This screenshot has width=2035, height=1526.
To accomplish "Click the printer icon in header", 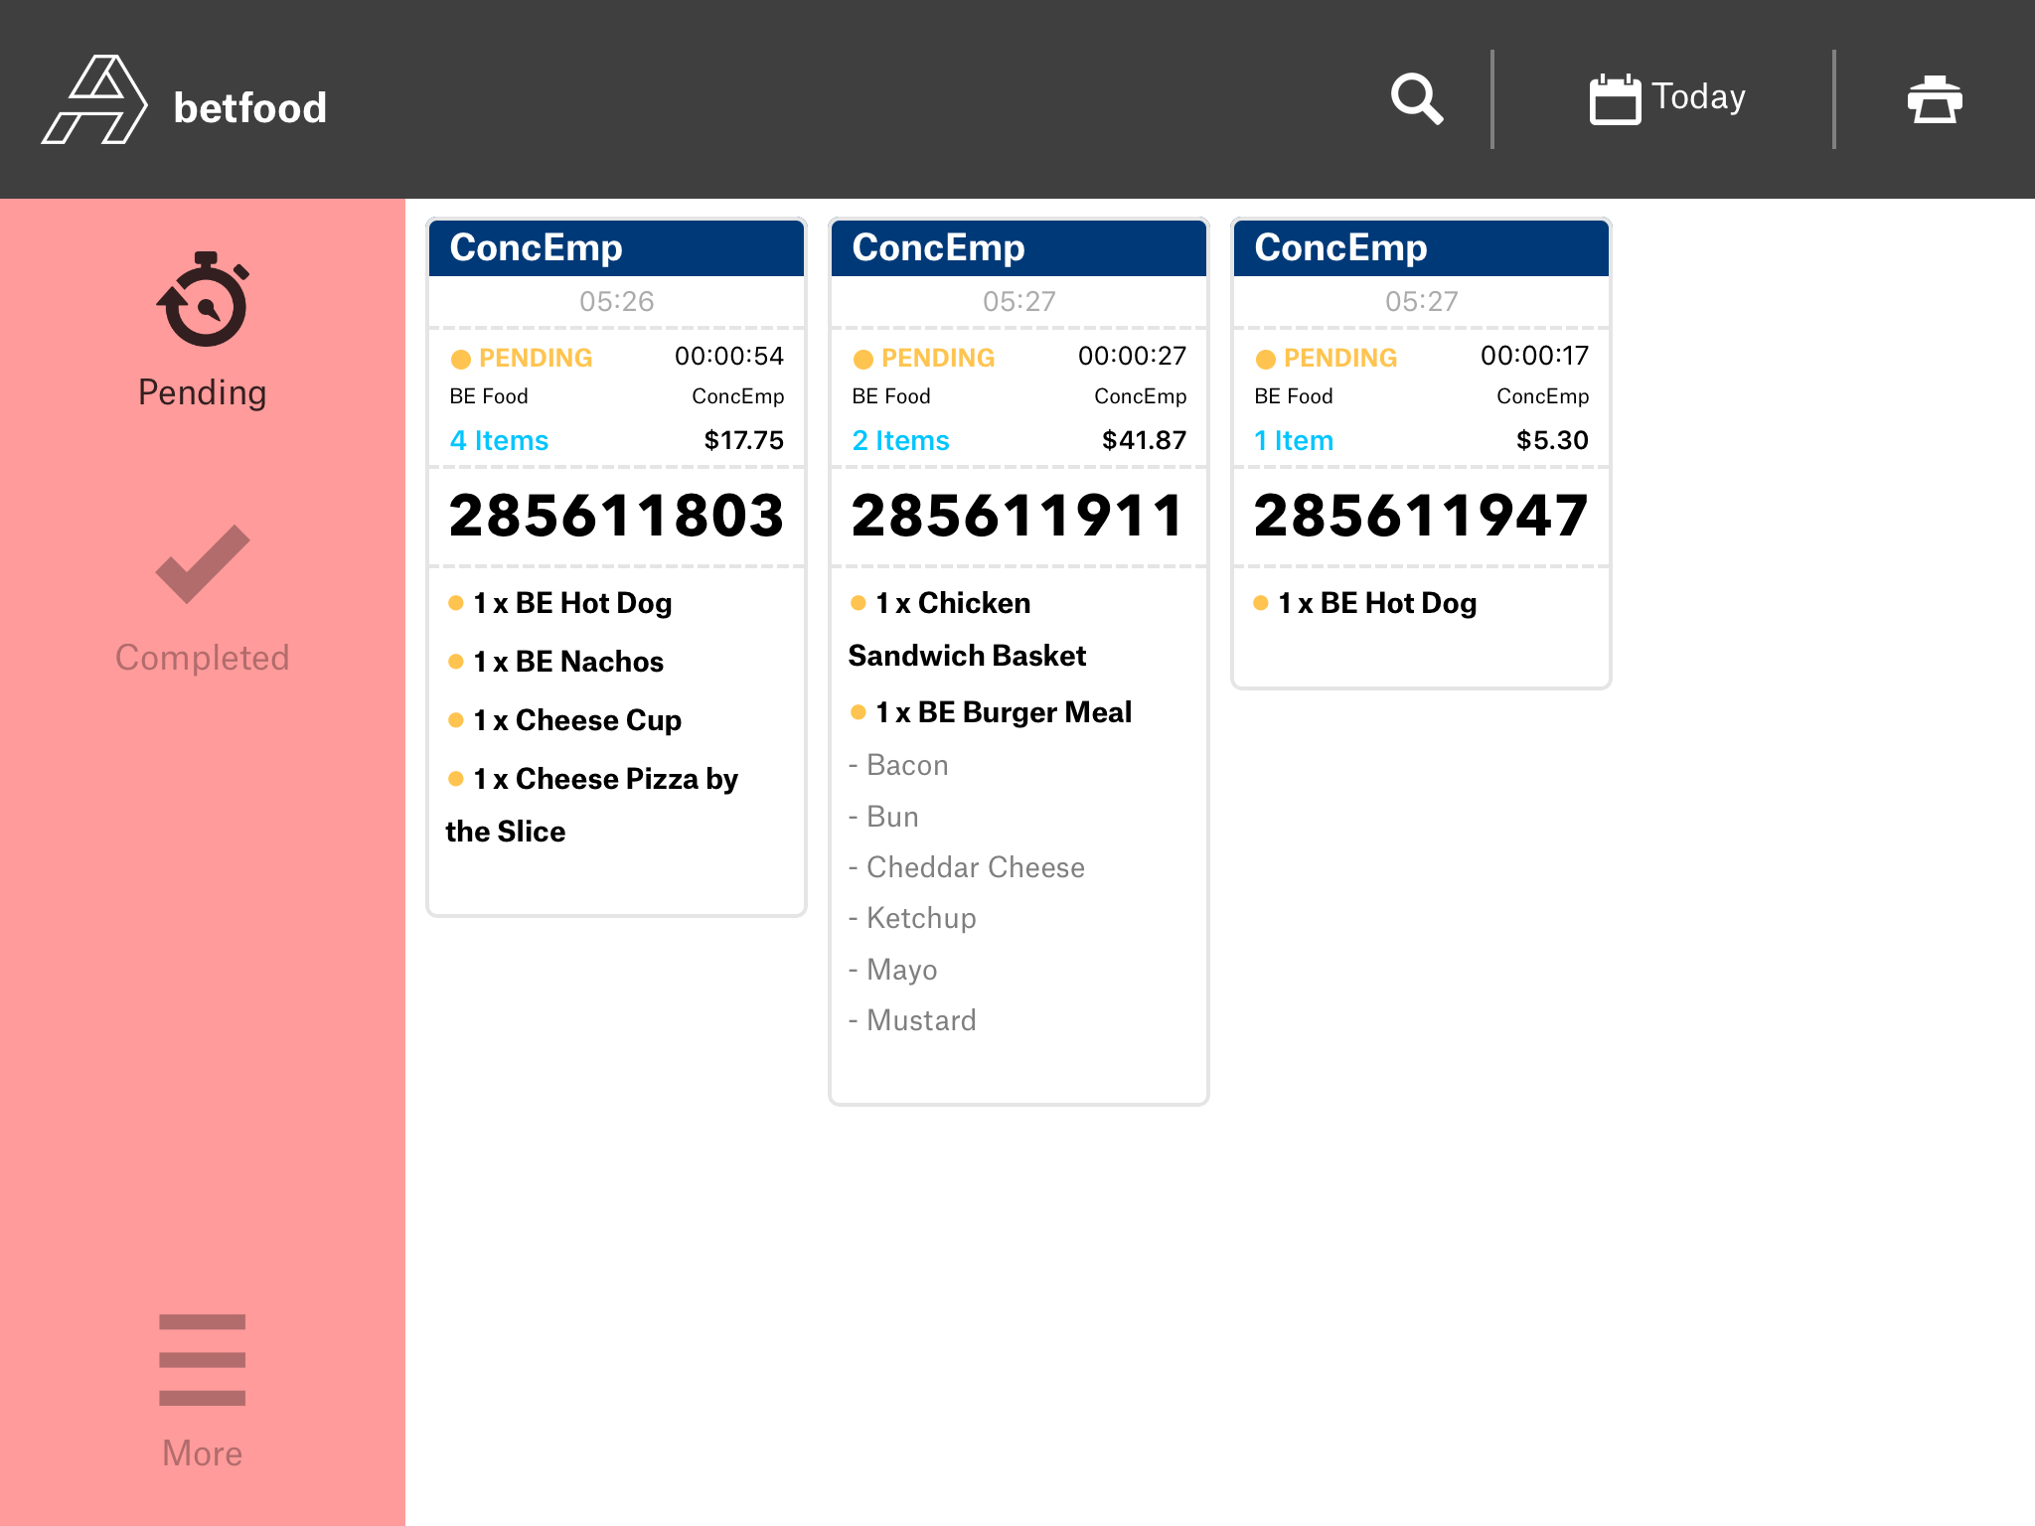I will (x=1934, y=98).
